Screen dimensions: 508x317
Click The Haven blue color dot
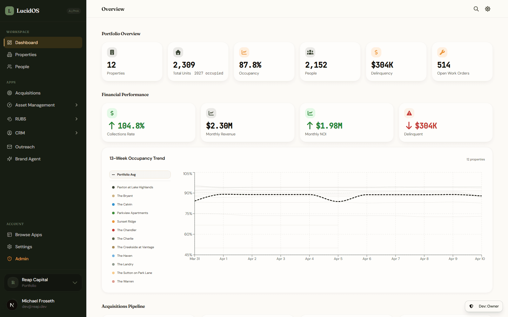pos(113,256)
